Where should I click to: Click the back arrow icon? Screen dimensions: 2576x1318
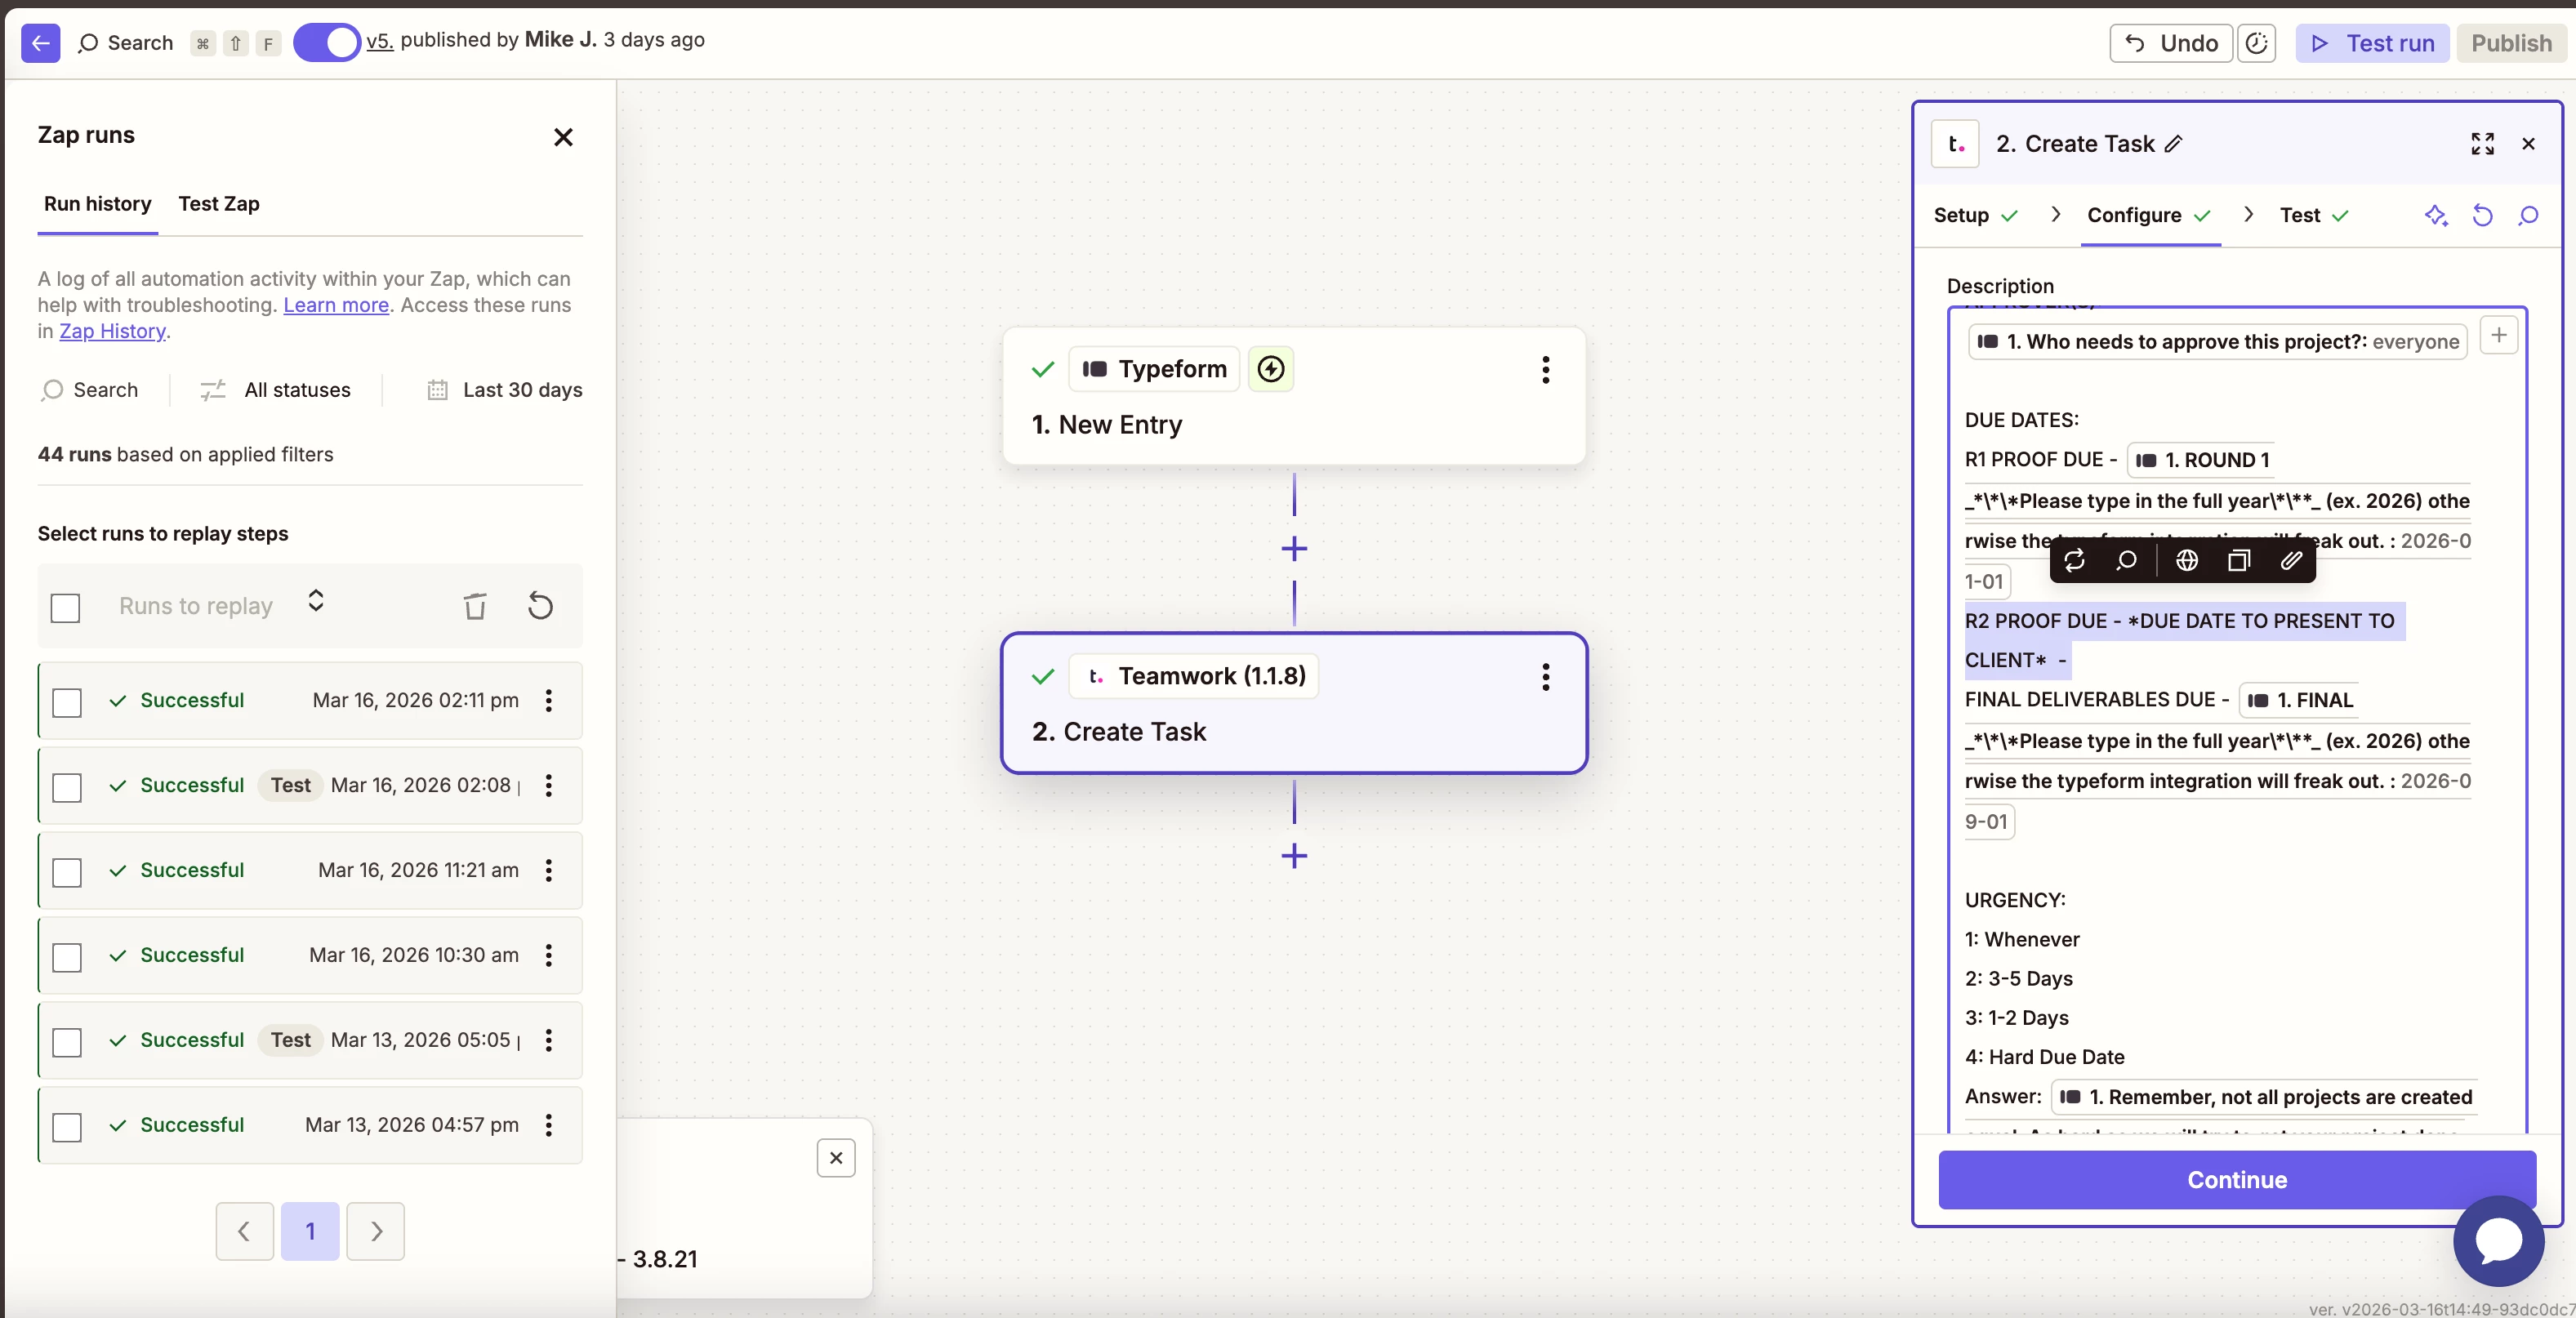(40, 43)
